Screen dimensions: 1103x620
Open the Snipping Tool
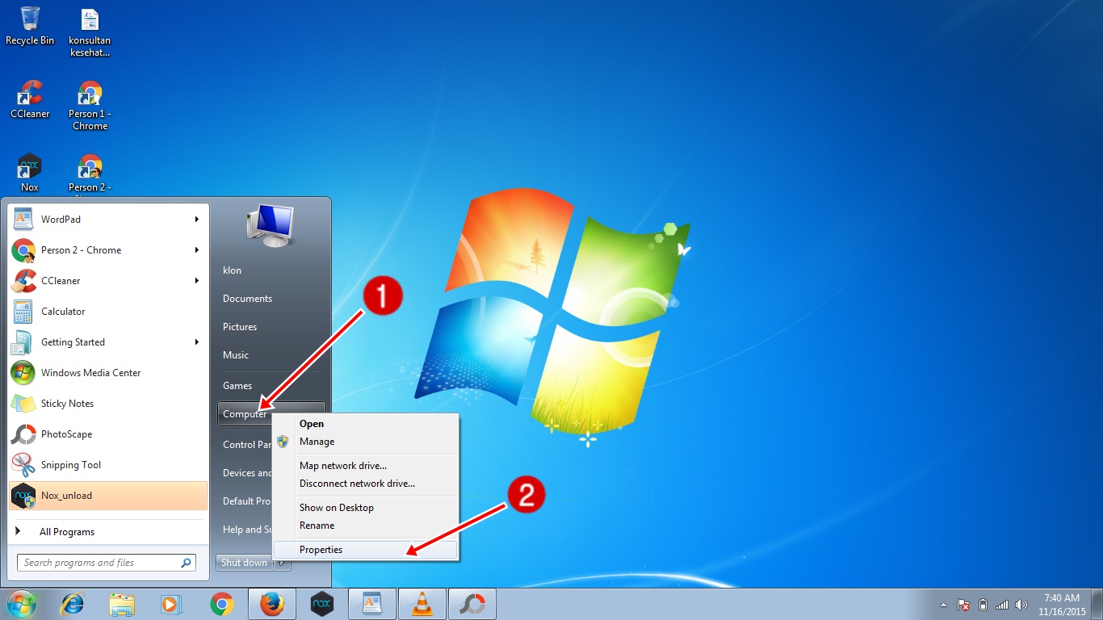click(107, 465)
